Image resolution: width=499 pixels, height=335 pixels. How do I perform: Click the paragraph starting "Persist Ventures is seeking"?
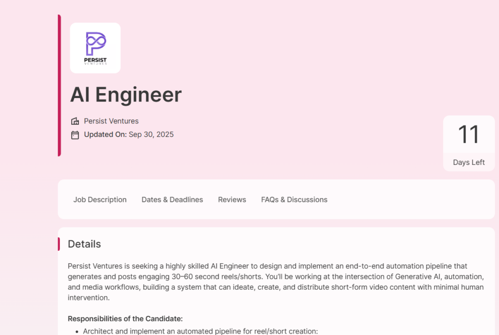[x=275, y=282]
